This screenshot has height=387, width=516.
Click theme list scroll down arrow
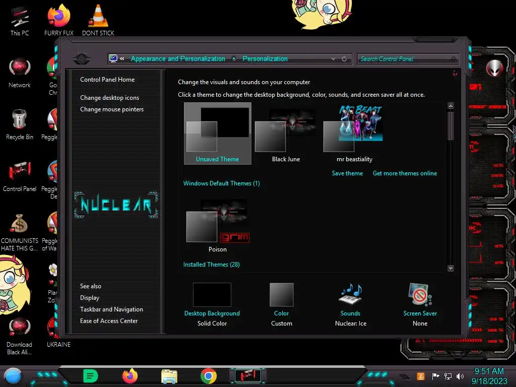point(450,268)
